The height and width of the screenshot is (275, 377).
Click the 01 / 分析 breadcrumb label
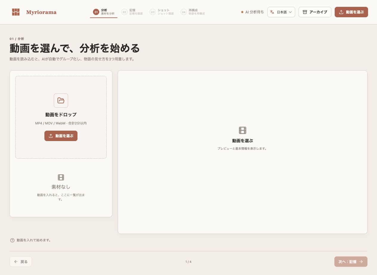(17, 39)
